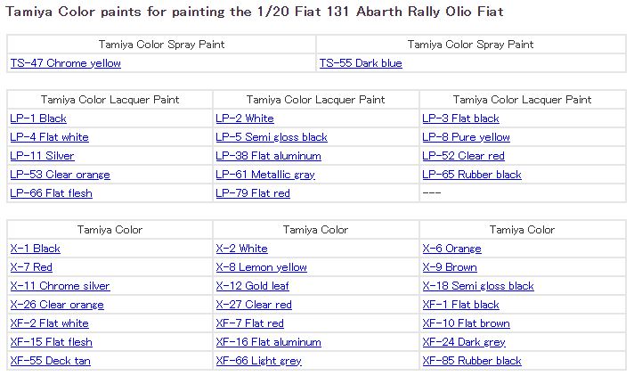Viewport: 634px width, 384px height.
Task: Select the LP-2 White link
Action: click(245, 118)
